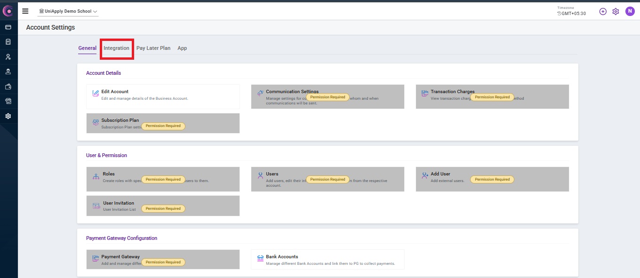Open the GMT+05:30 timezone selector
The height and width of the screenshot is (278, 640).
click(571, 14)
